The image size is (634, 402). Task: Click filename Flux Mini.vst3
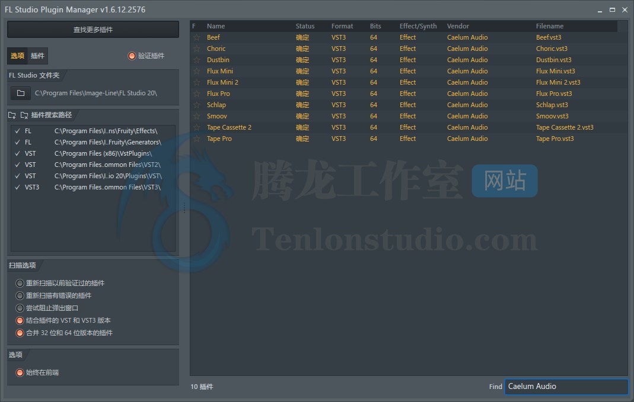(555, 72)
